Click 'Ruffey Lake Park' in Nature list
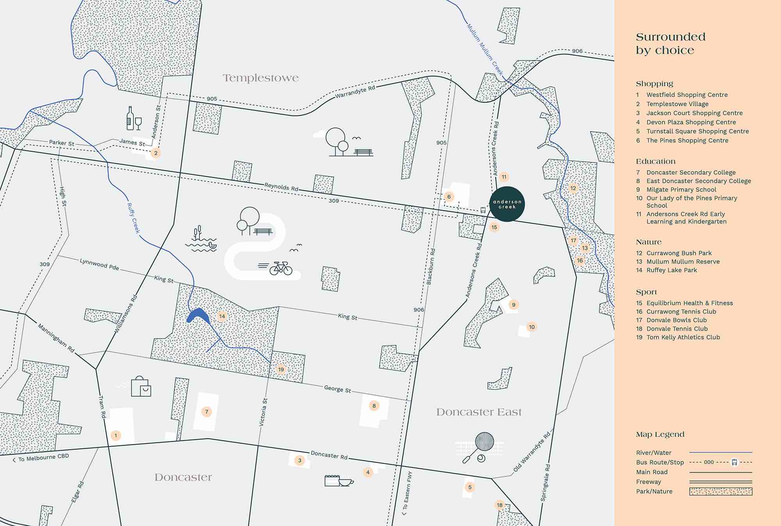This screenshot has height=526, width=781. coord(671,270)
